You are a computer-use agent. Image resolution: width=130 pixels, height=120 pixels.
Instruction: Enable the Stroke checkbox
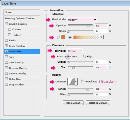click(6, 40)
